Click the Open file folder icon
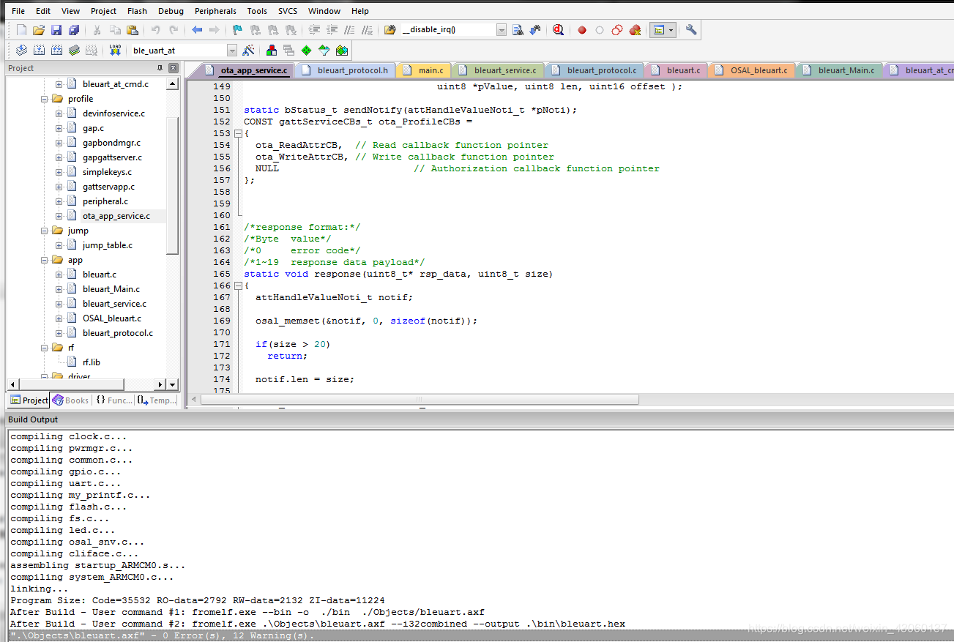This screenshot has width=954, height=642. (39, 30)
